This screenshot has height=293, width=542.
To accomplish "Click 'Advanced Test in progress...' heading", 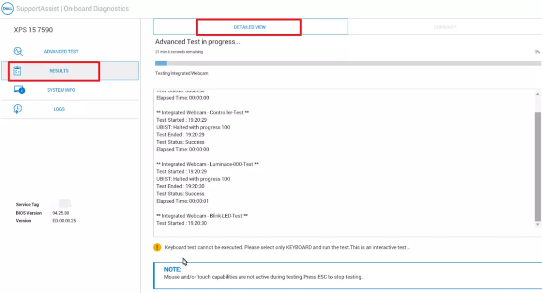I will tap(197, 42).
